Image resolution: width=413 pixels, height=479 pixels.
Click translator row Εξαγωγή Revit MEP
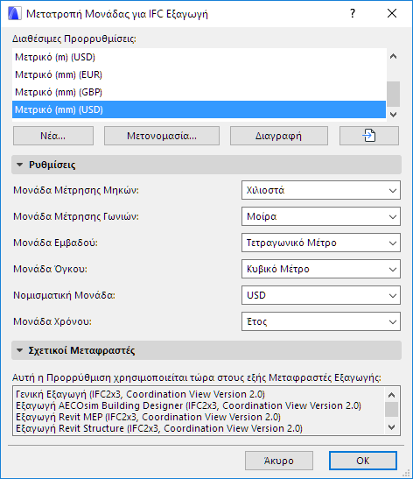pos(148,417)
